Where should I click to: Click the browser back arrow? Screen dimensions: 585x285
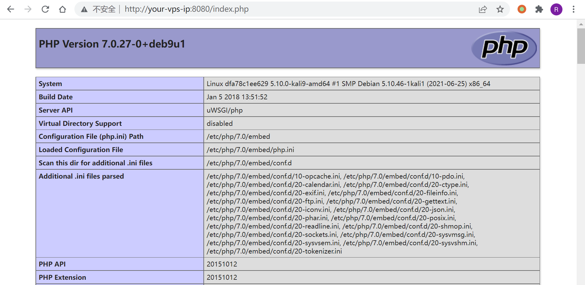coord(11,9)
